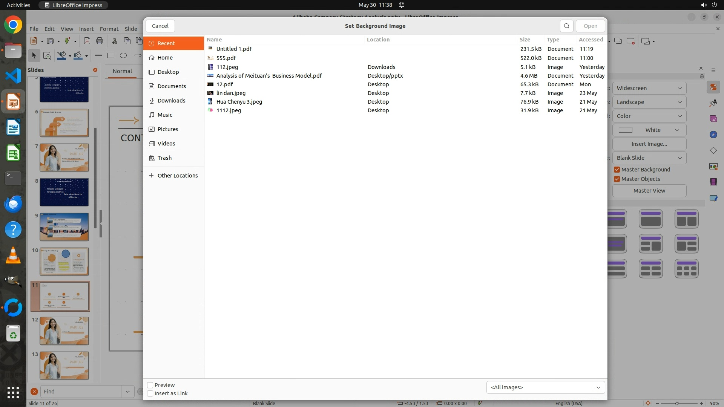Click the search icon in file dialog
This screenshot has width=724, height=407.
566,26
